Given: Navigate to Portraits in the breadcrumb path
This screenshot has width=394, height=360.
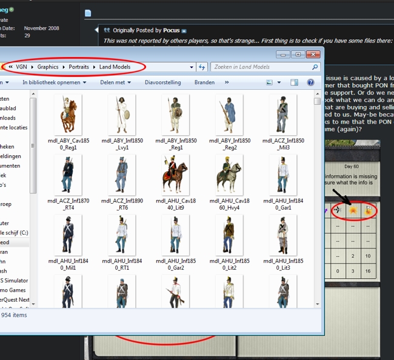Looking at the screenshot, I should pos(79,67).
